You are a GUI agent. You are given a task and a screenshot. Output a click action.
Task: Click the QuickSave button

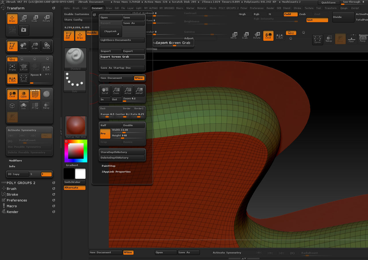(328, 3)
